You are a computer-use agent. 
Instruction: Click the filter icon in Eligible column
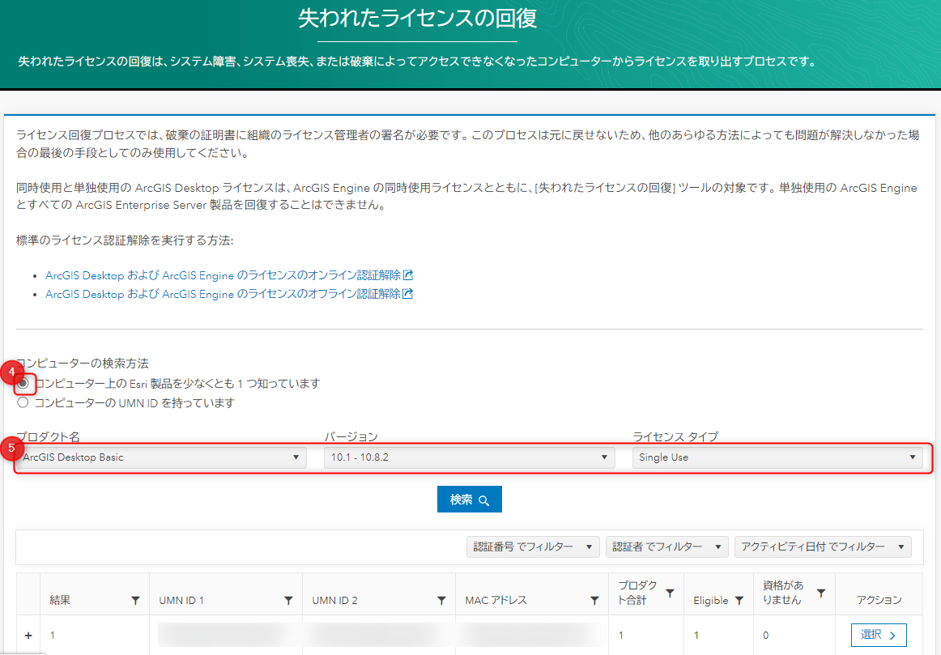(x=739, y=601)
